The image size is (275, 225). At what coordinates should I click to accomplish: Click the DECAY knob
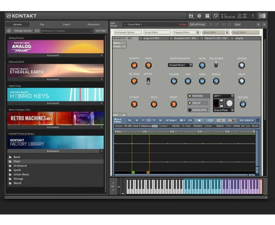173,104
